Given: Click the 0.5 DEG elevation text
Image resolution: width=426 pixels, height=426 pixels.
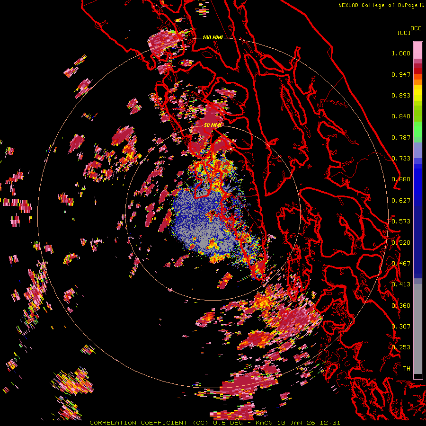Looking at the screenshot, I should 227,423.
